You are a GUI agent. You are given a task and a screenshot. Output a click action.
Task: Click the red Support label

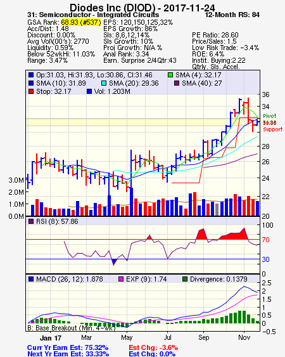pyautogui.click(x=273, y=129)
